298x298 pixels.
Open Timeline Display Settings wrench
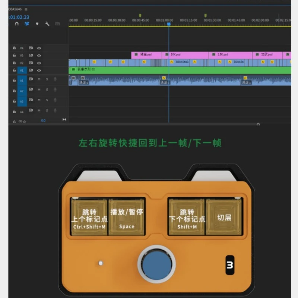pos(47,24)
